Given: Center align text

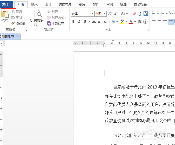Looking at the screenshot, I should click(x=159, y=22).
